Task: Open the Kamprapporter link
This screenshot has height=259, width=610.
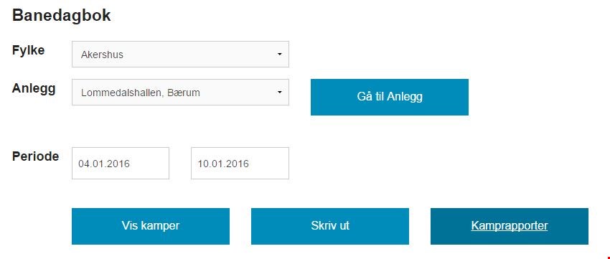Action: coord(510,226)
